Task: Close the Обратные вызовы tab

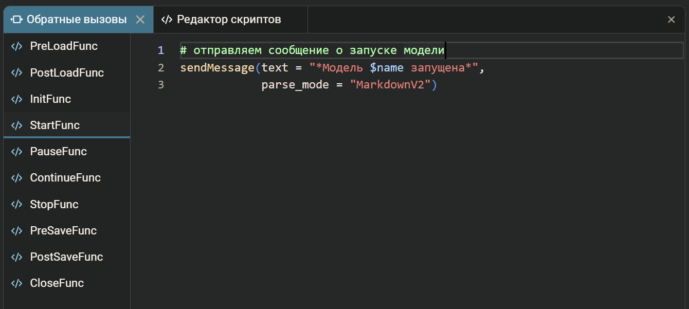Action: click(x=140, y=20)
